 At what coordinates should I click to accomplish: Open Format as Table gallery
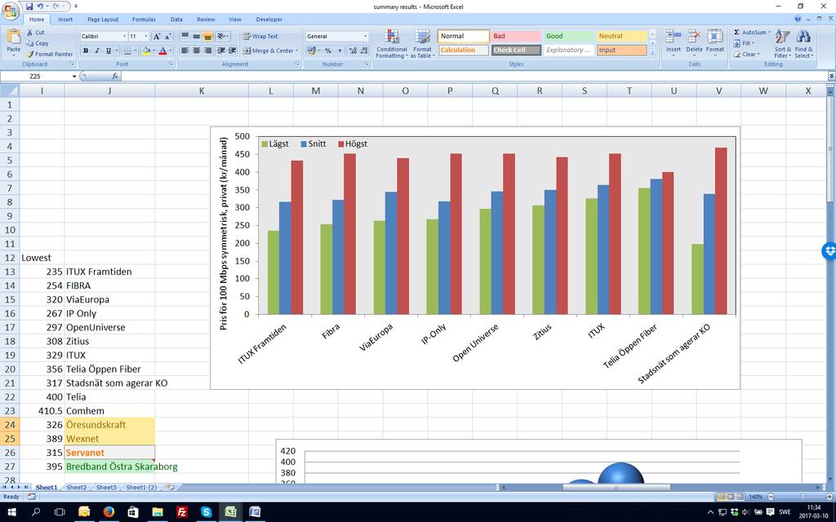coord(422,44)
